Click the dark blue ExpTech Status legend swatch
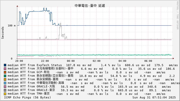 point(5,65)
